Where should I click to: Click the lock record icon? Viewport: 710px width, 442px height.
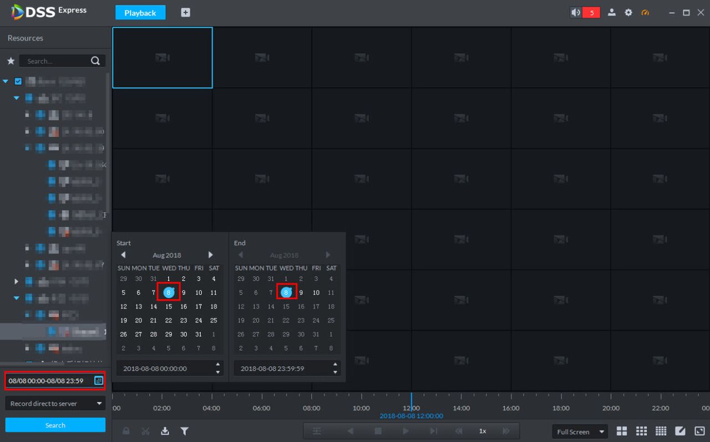point(126,431)
